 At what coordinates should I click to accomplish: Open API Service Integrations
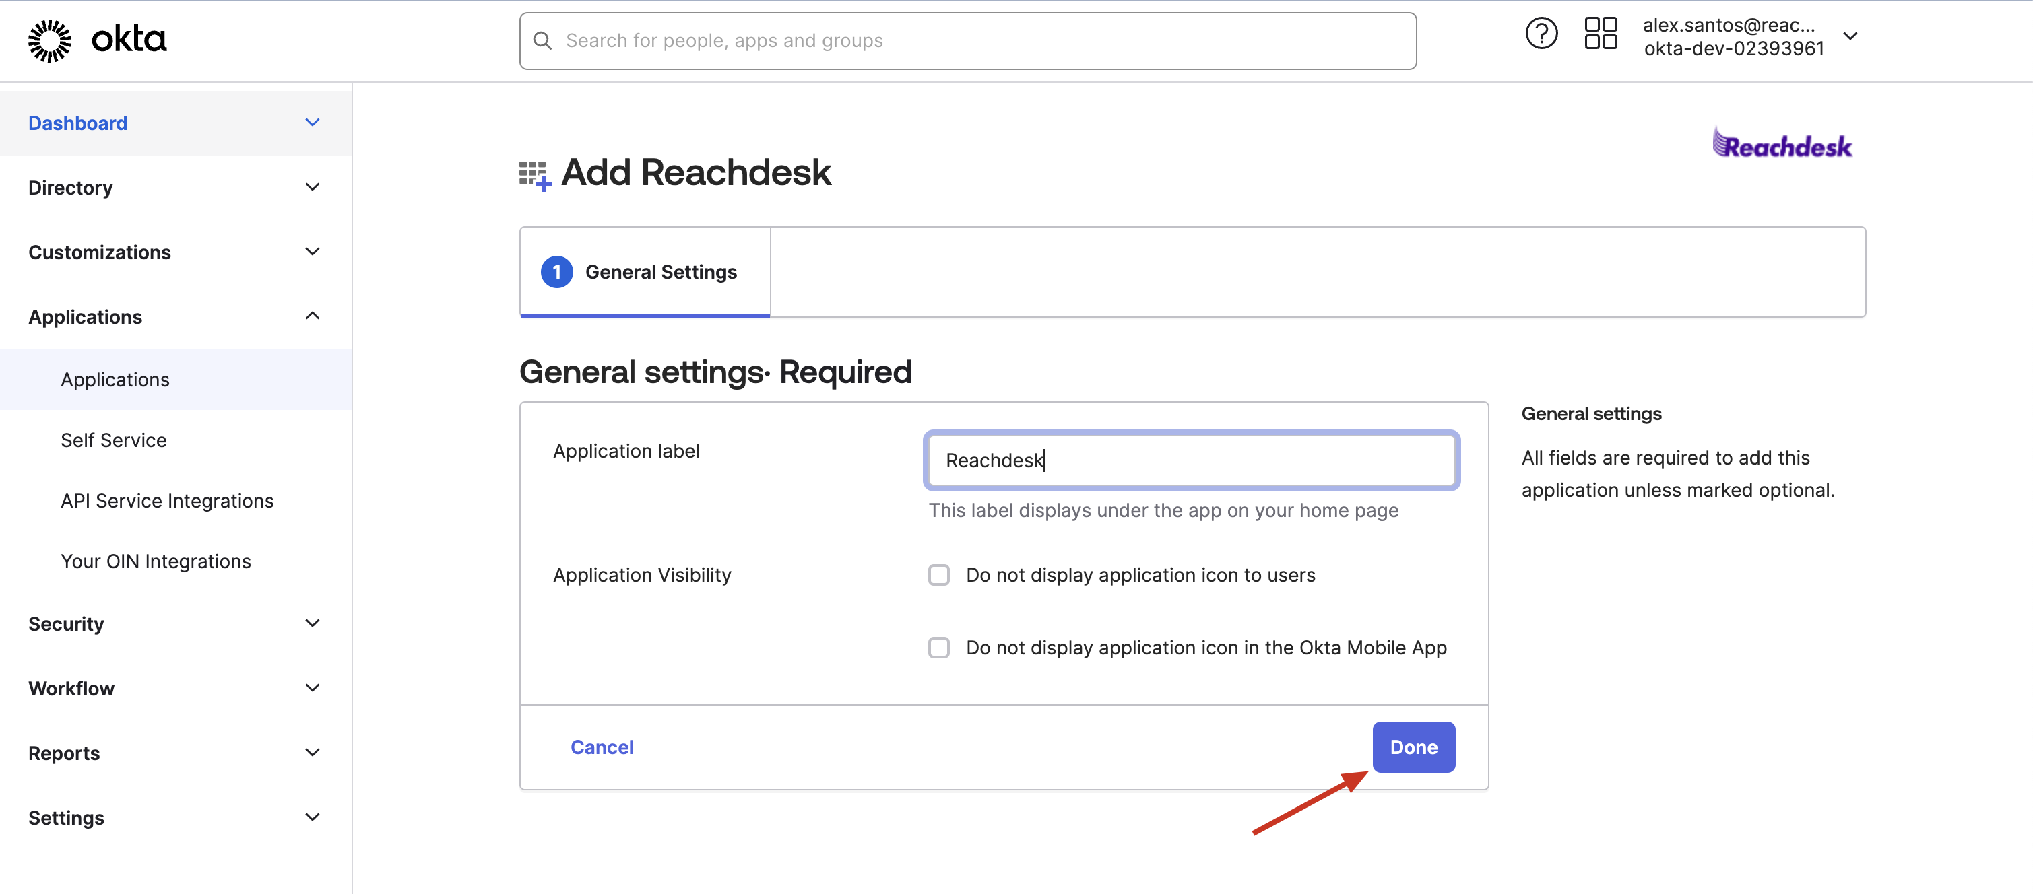[x=167, y=501]
